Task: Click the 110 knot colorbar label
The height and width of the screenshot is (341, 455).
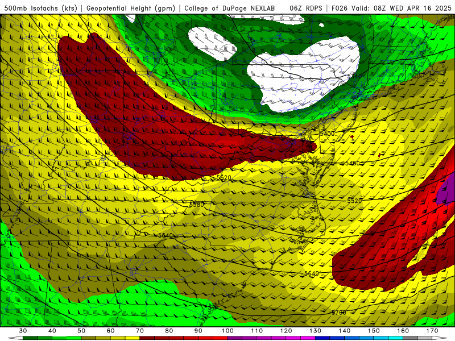Action: 257,331
